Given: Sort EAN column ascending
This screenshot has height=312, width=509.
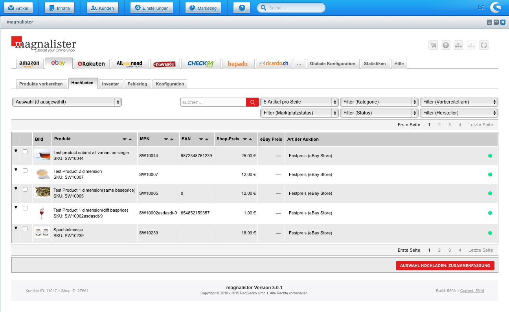Looking at the screenshot, I should click(x=207, y=139).
